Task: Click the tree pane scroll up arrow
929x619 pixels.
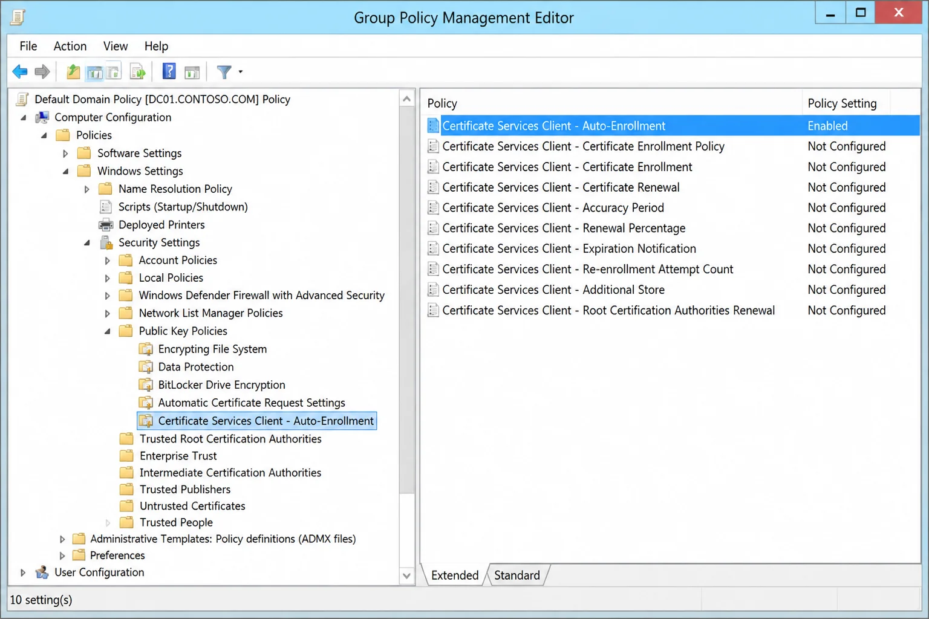Action: pos(406,99)
